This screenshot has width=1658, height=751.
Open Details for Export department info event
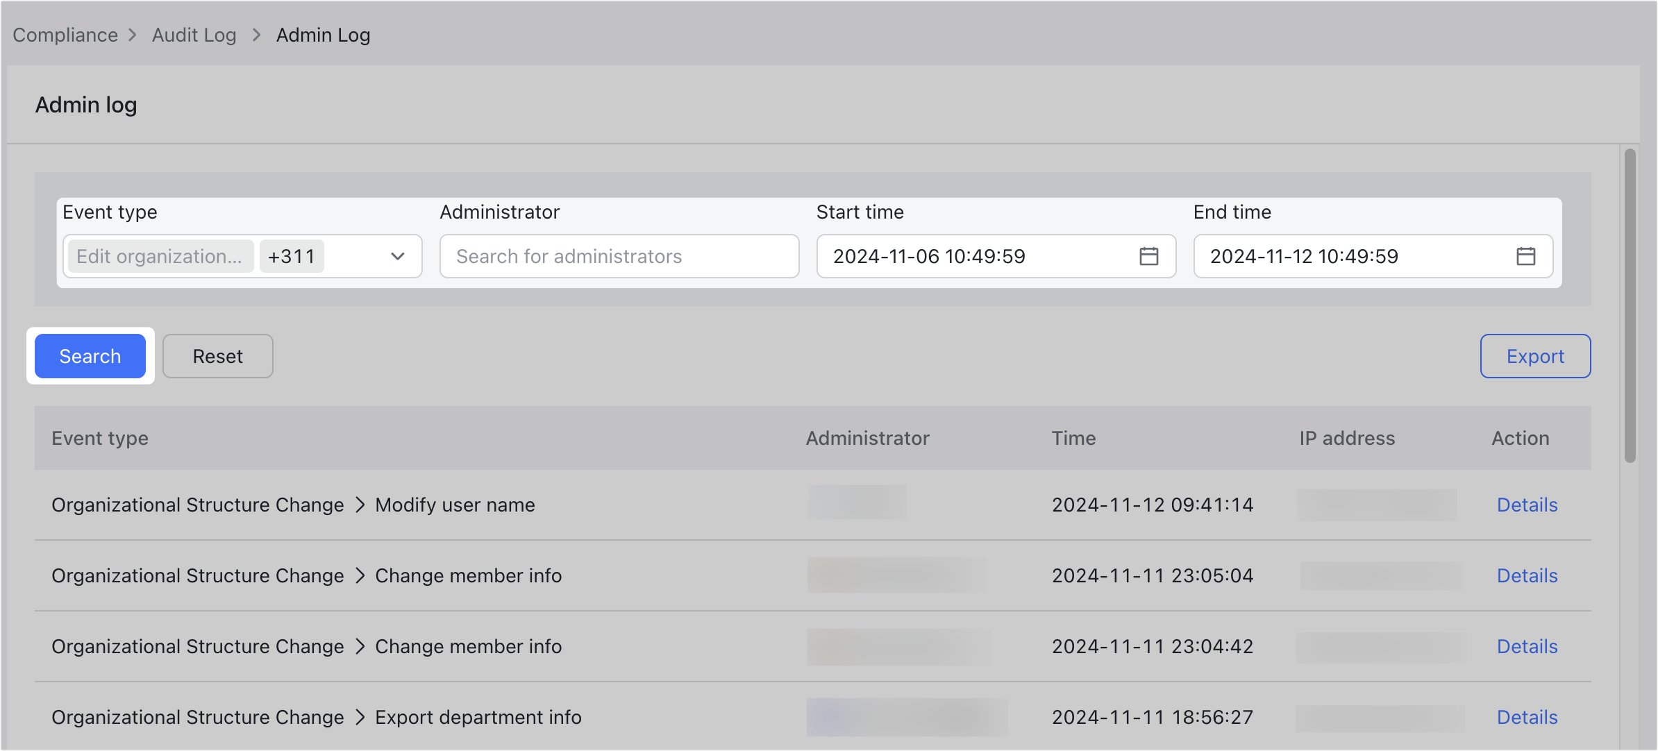click(1527, 717)
